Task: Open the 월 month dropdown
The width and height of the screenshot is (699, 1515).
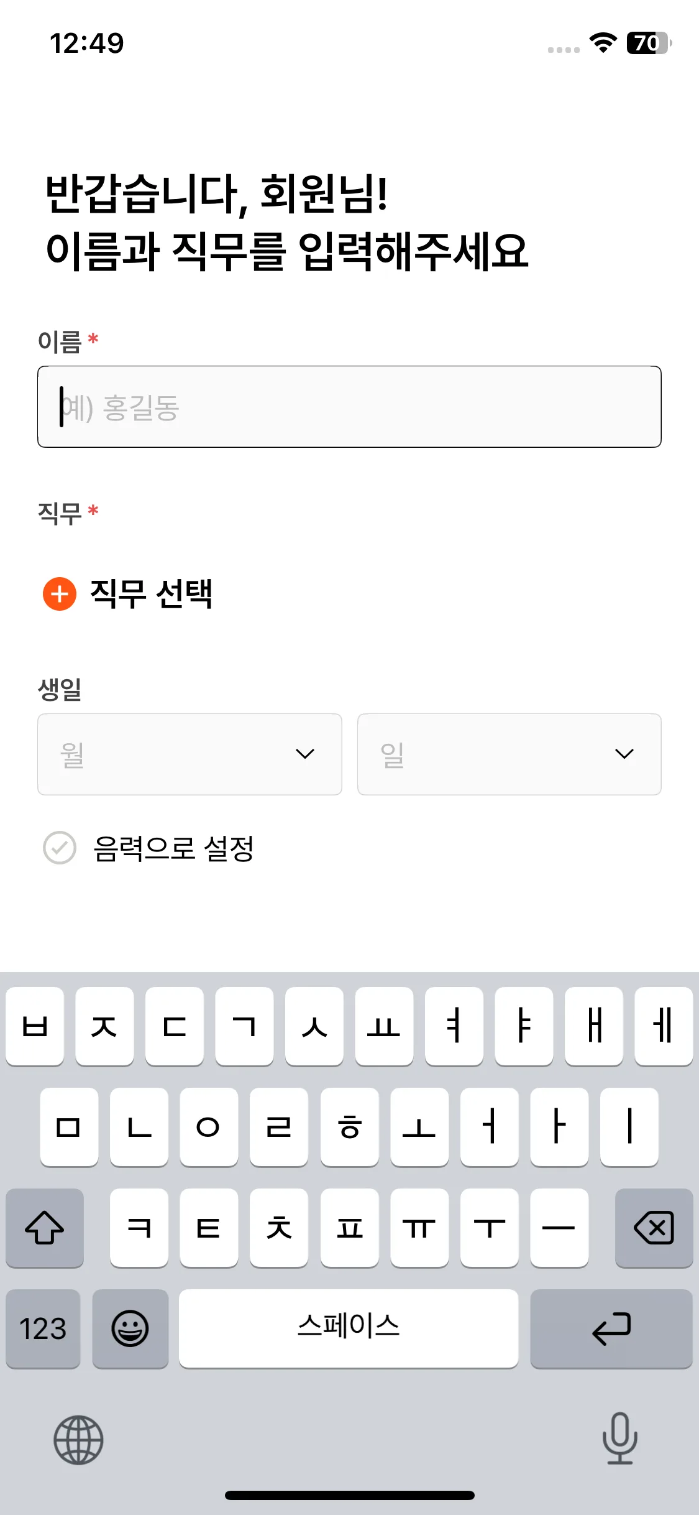Action: pyautogui.click(x=190, y=754)
